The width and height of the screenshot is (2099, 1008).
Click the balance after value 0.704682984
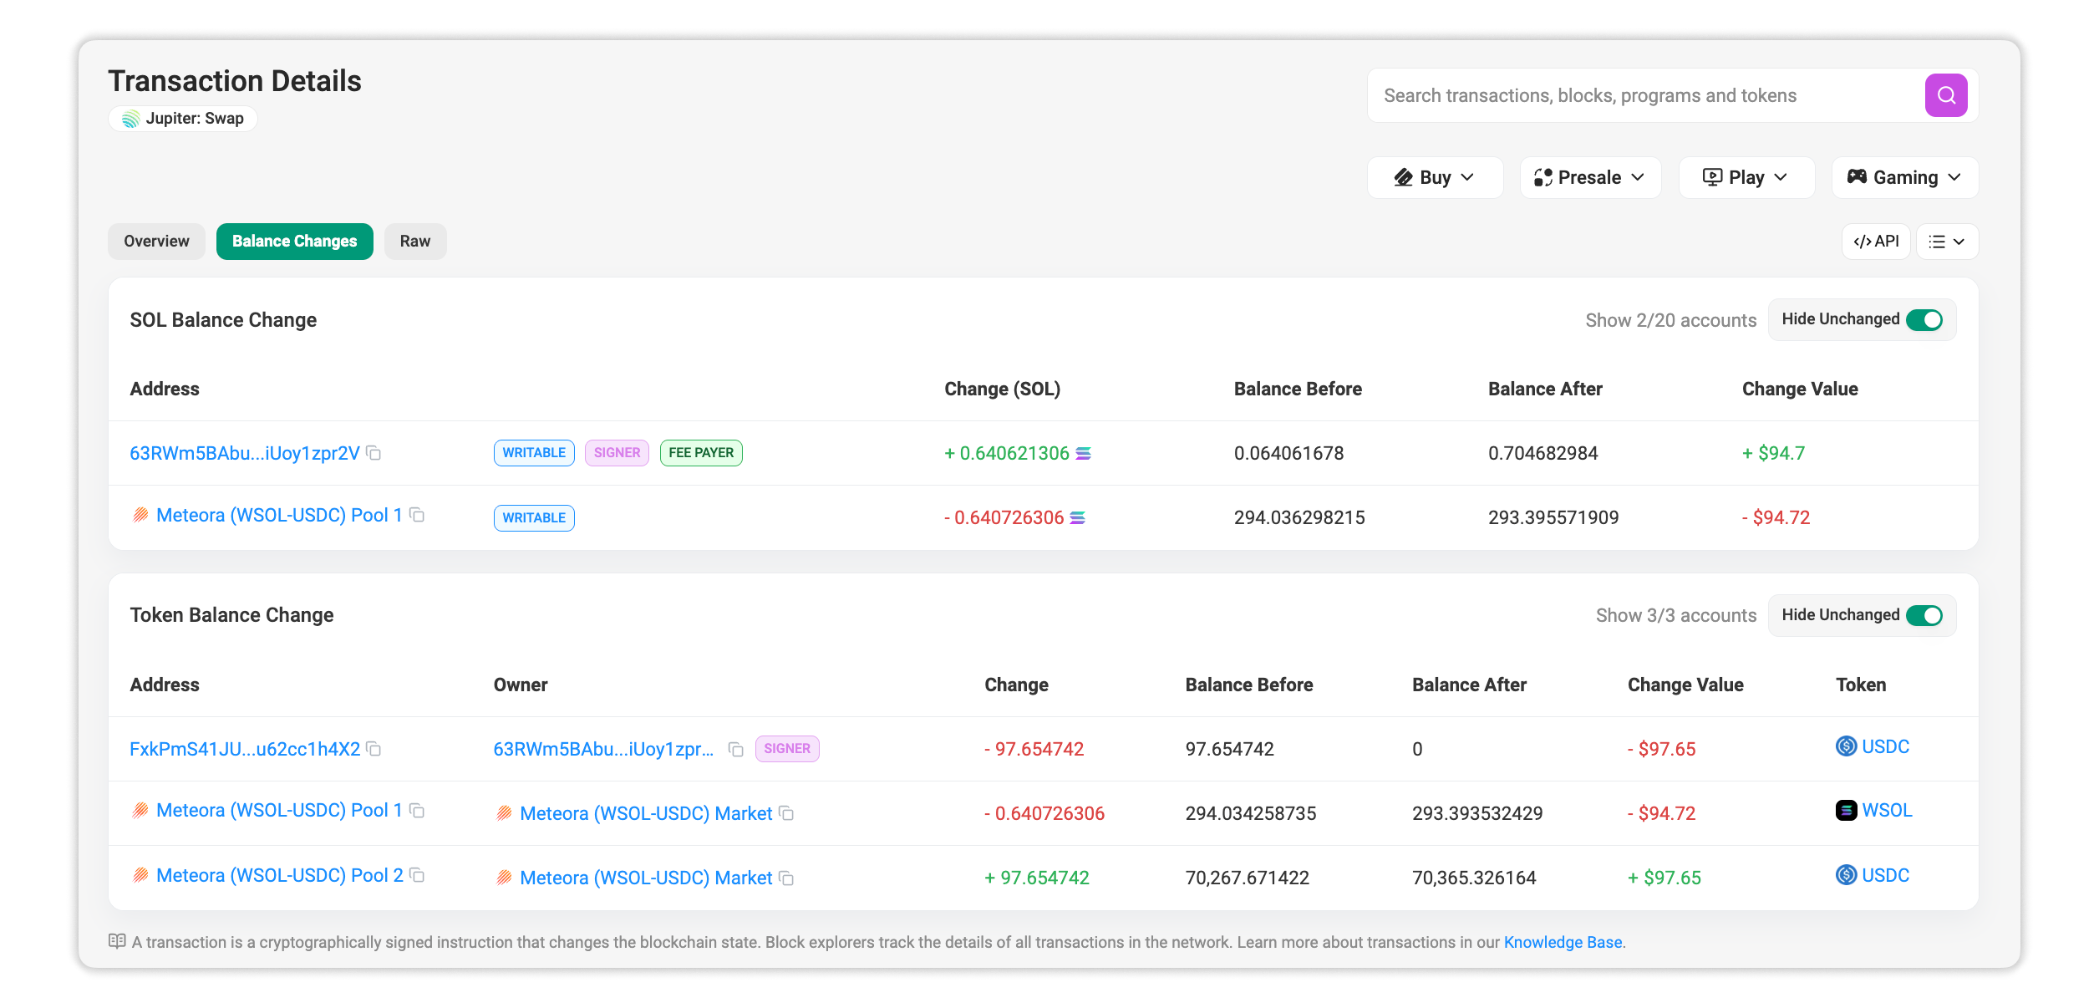pos(1542,454)
